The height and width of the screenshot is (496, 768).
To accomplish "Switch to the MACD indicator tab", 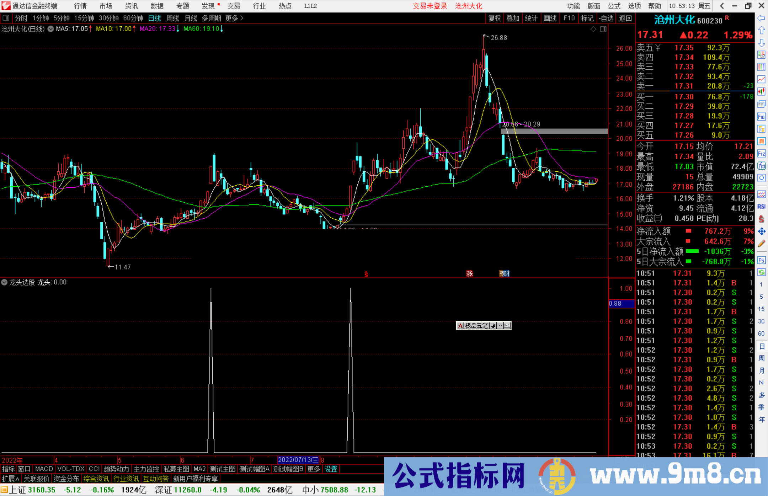I will pyautogui.click(x=43, y=469).
